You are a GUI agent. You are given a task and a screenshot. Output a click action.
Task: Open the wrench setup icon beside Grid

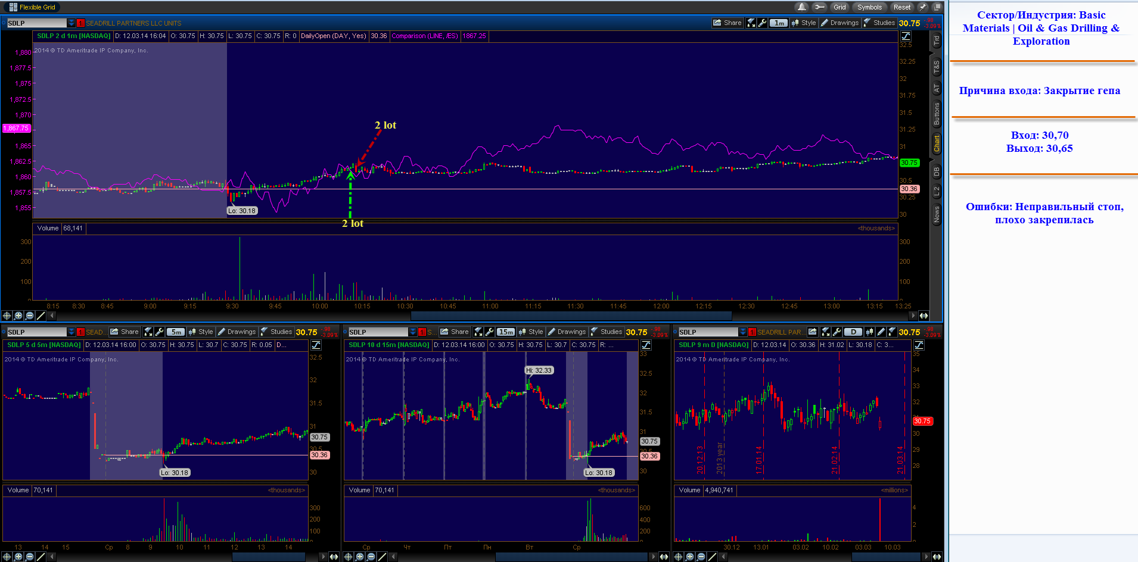pos(820,7)
